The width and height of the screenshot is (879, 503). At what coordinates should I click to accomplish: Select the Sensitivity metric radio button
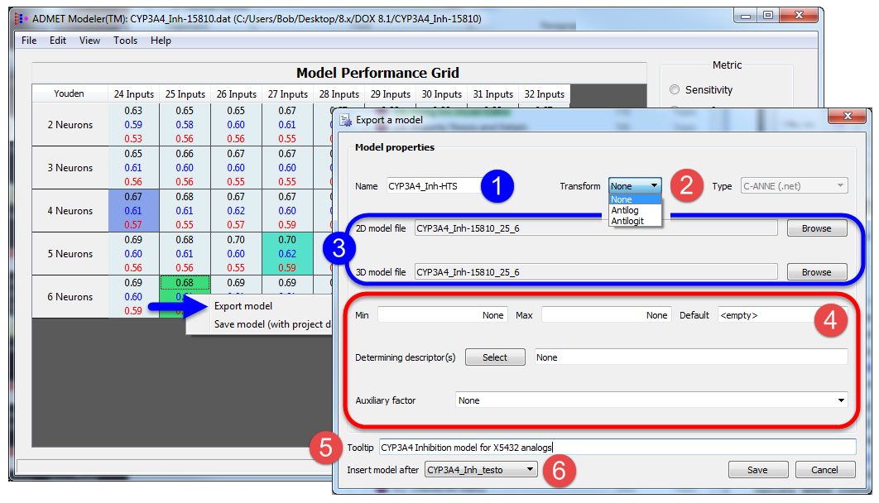coord(675,89)
